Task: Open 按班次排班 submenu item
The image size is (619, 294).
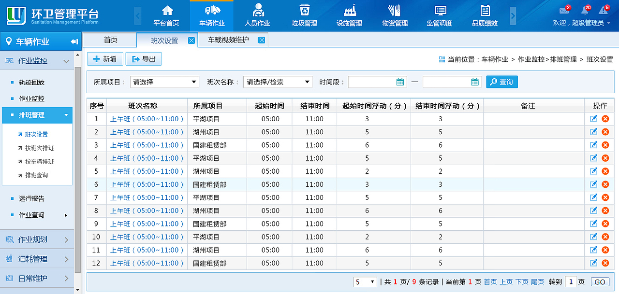Action: click(x=39, y=148)
